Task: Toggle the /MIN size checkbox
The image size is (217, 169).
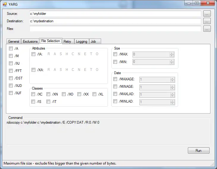Action: [115, 62]
